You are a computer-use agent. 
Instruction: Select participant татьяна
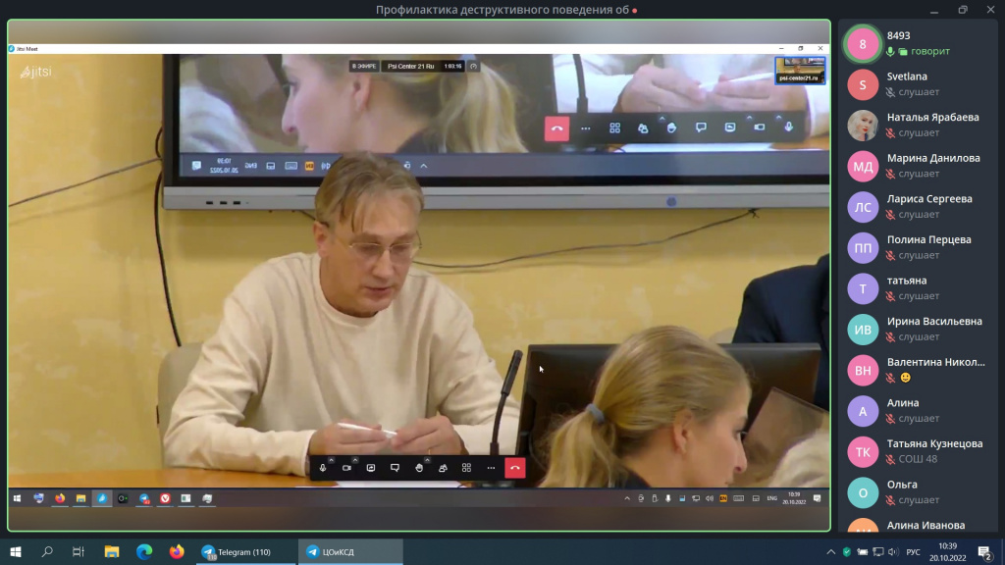[918, 288]
